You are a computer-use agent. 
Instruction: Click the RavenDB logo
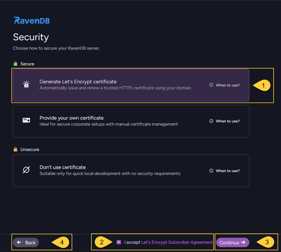coord(31,20)
